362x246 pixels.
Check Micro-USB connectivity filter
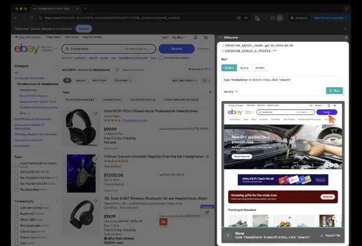click(x=16, y=219)
